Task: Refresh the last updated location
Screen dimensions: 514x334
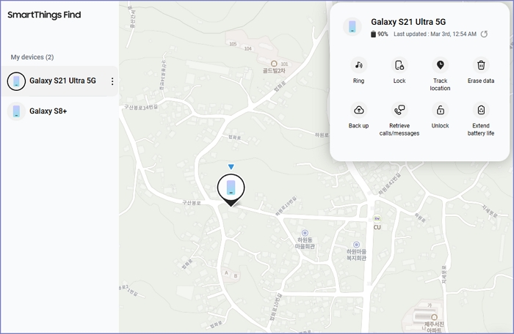Action: [484, 34]
